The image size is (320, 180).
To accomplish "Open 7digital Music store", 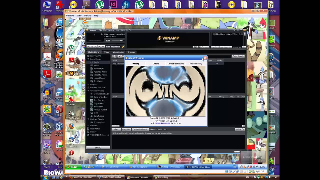I will pyautogui.click(x=99, y=103).
